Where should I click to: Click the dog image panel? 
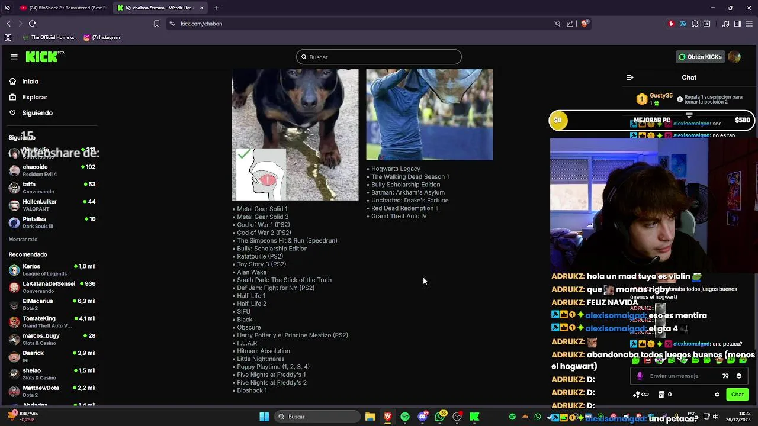(296, 134)
